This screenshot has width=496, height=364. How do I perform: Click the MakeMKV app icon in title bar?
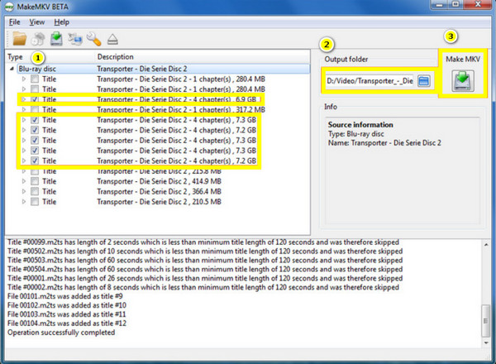click(x=9, y=7)
